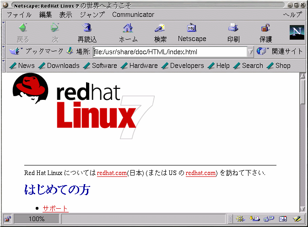Click the vertical scrollbar thumb
308x227 pixels.
point(303,91)
